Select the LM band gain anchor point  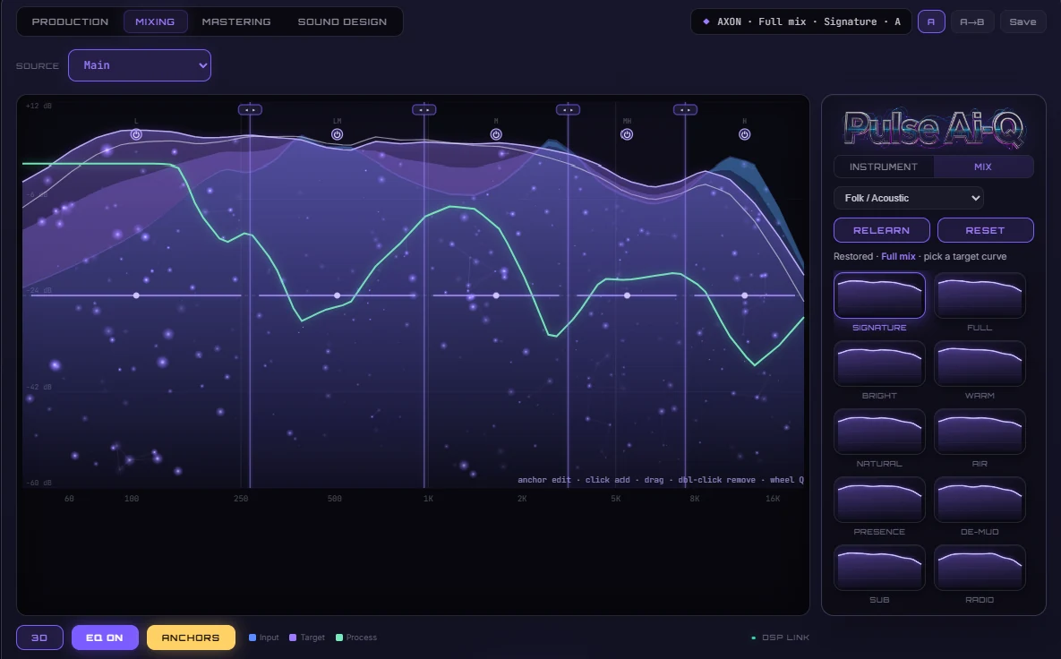337,295
